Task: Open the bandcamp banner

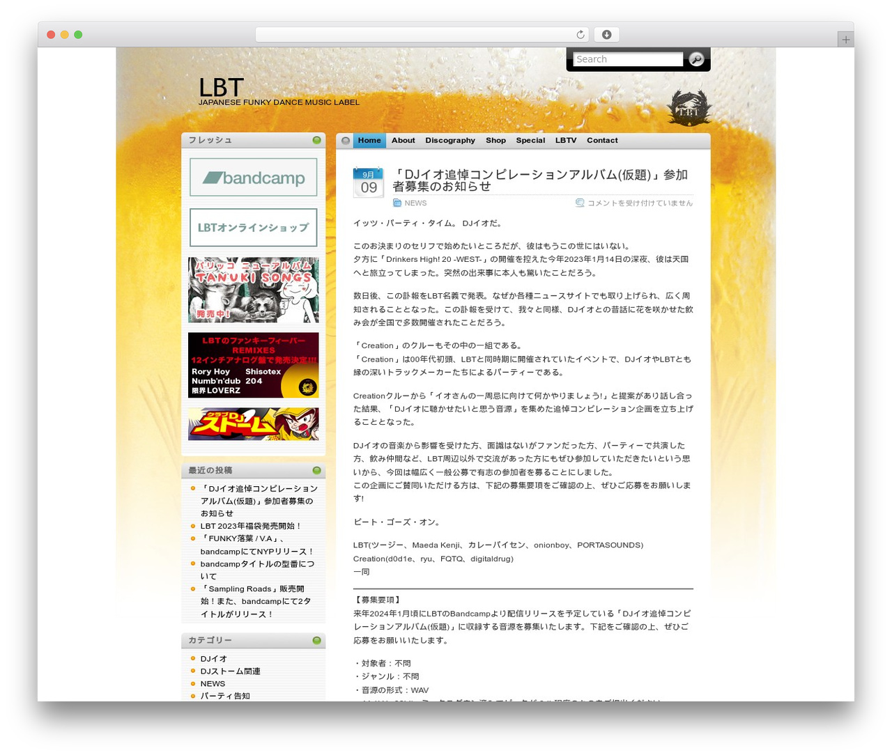Action: (x=254, y=177)
